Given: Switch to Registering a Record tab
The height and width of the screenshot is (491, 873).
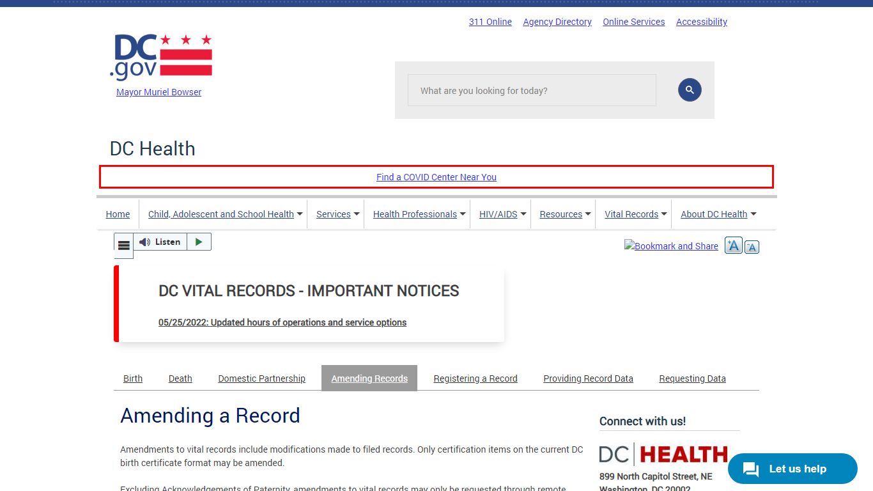Looking at the screenshot, I should pyautogui.click(x=475, y=378).
